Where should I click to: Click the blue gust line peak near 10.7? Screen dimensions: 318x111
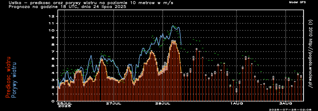point(173,26)
